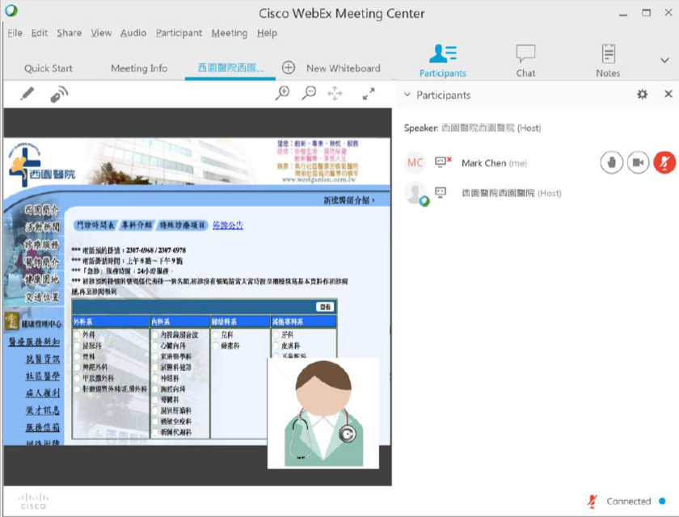The image size is (679, 517).
Task: Toggle Mark Chen's video camera button
Action: pos(638,162)
